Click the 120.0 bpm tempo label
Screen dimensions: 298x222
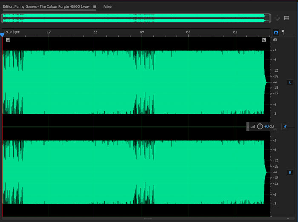point(11,32)
